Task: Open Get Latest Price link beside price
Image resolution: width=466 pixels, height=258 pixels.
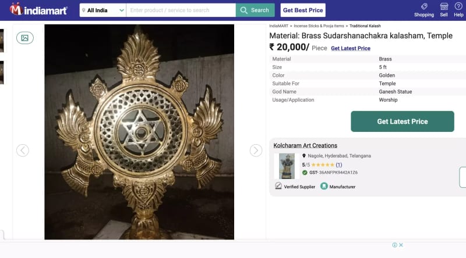Action: 350,48
